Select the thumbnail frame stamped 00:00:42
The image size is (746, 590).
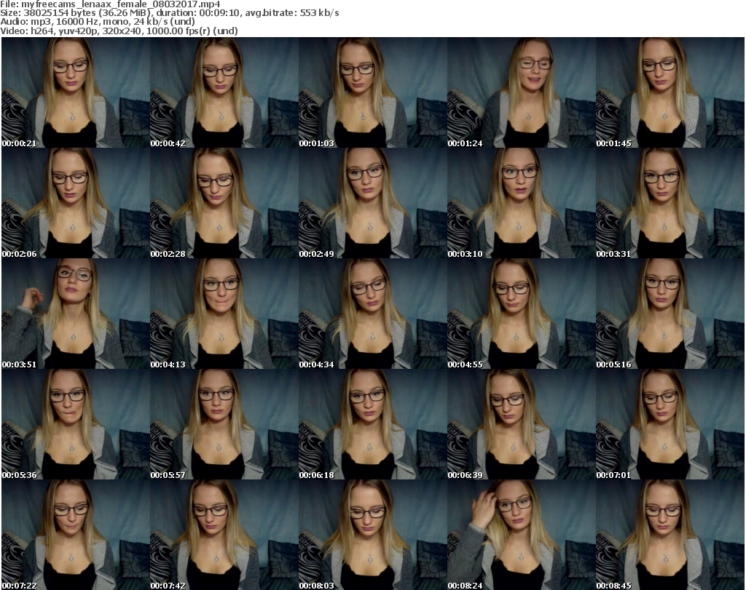[x=224, y=92]
